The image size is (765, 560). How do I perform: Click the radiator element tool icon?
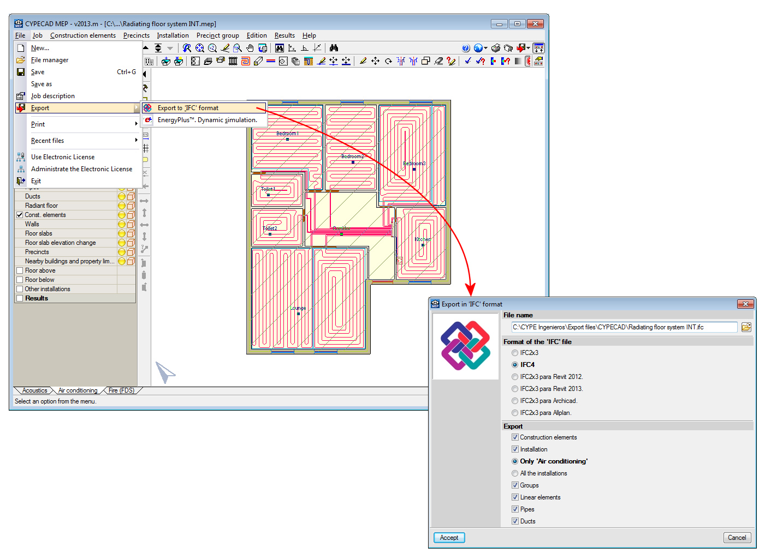click(233, 61)
